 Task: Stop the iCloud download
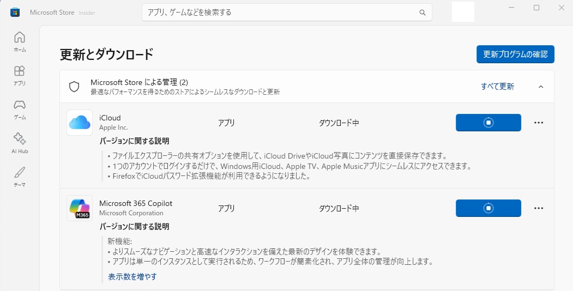(488, 123)
